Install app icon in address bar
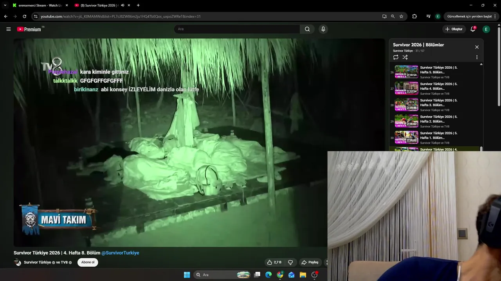501x281 pixels. (x=384, y=16)
